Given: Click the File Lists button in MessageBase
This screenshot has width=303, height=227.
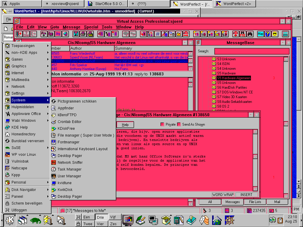Looking at the screenshot, I should pos(255,202).
